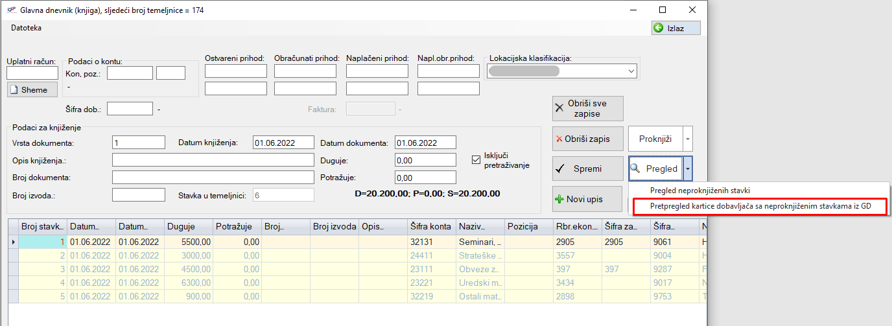This screenshot has height=326, width=892.
Task: Click the Proknjiži button
Action: coord(655,139)
